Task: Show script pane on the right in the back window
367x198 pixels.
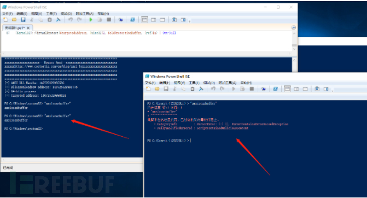Action: coord(154,20)
